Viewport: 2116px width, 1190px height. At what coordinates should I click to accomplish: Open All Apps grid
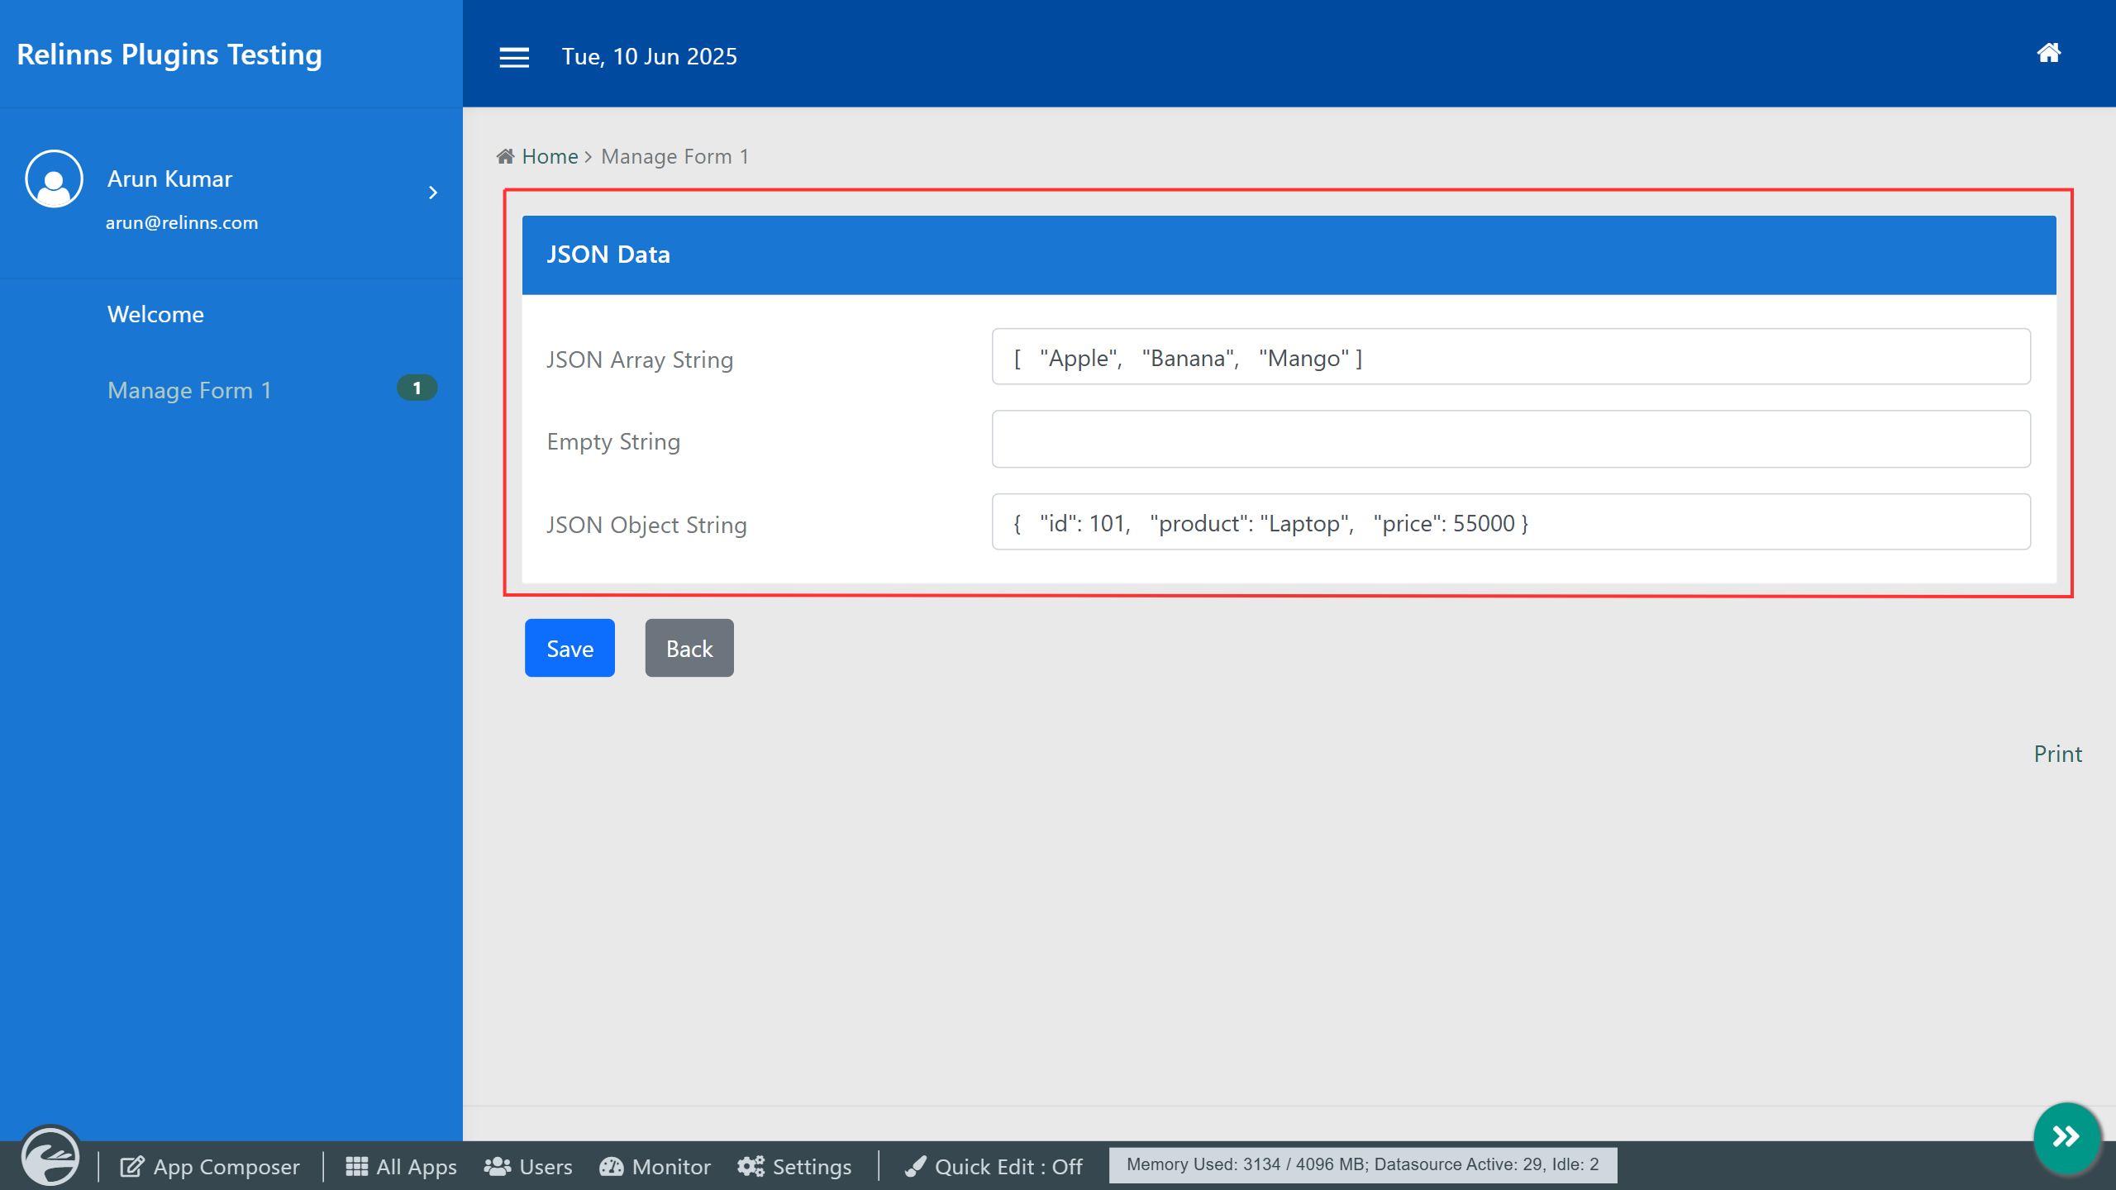[x=401, y=1166]
